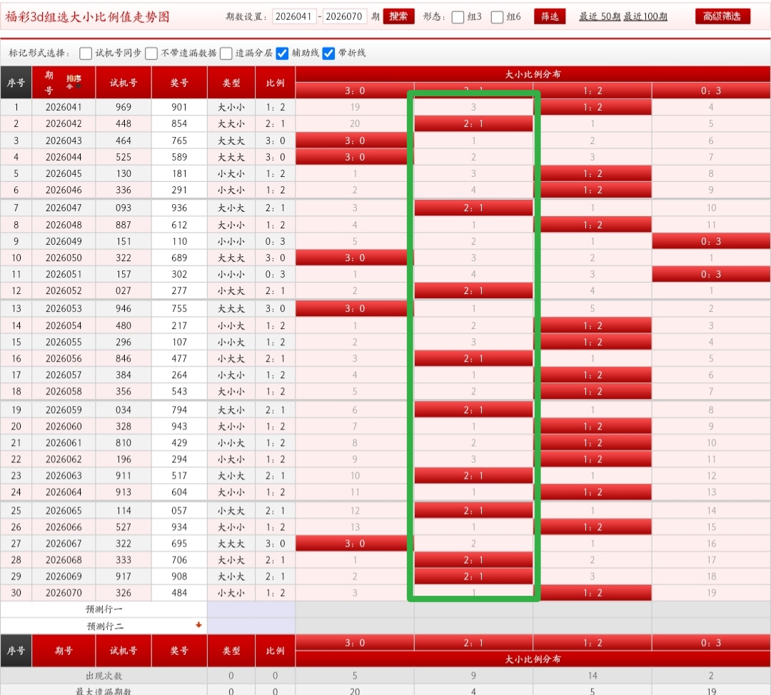Click the 3:0 column header at top

point(355,91)
